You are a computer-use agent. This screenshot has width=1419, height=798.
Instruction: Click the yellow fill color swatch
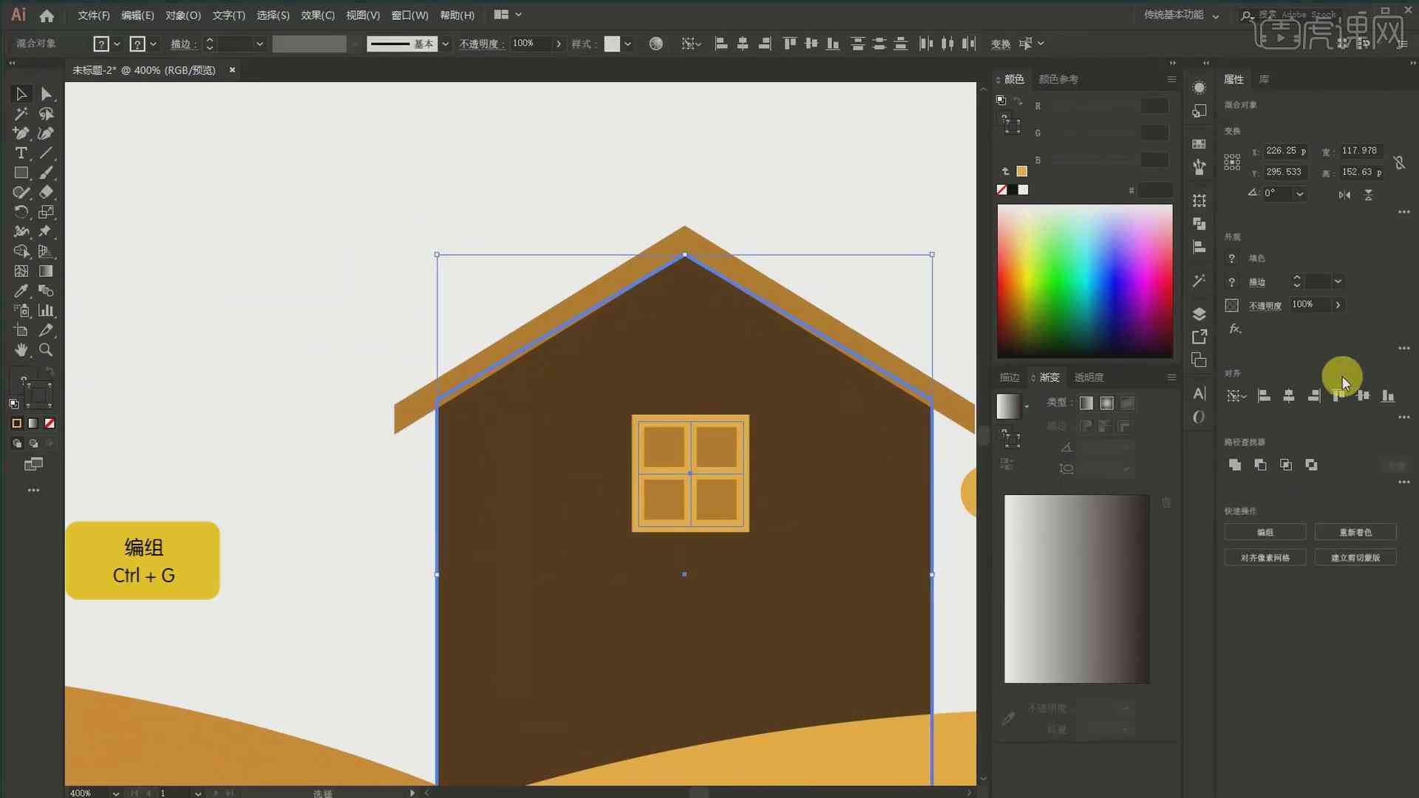tap(1022, 171)
